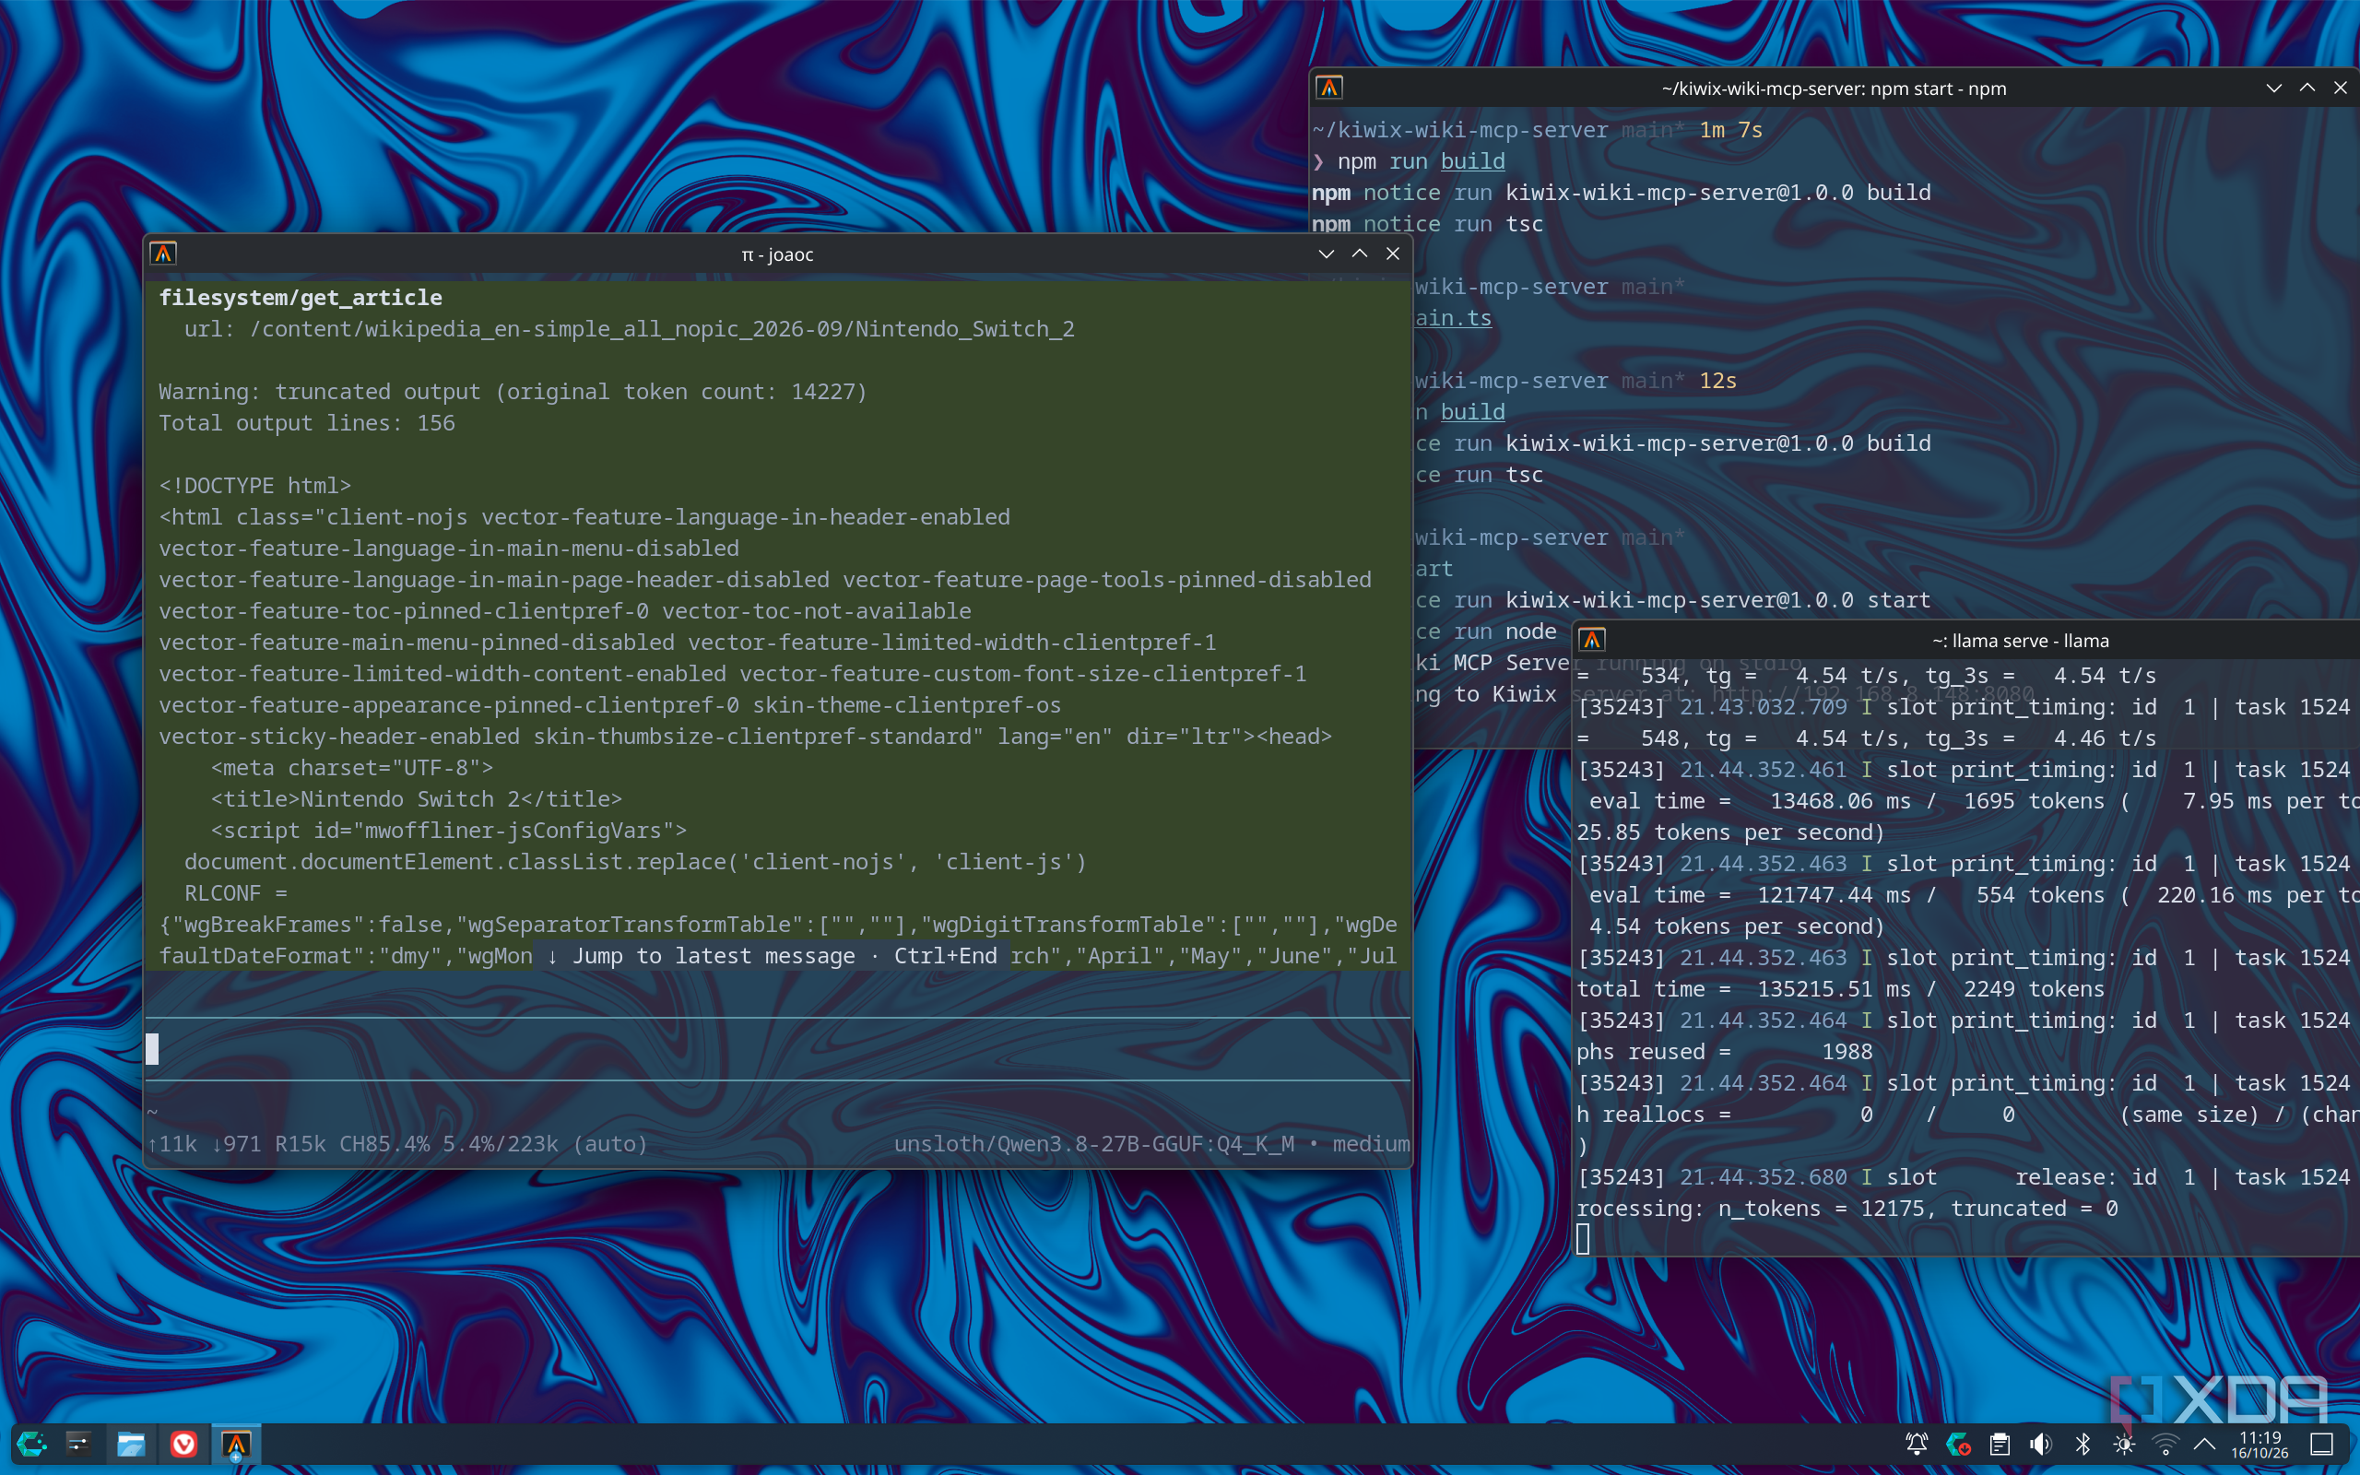Click the underlined 'ain.ts' file reference
The width and height of the screenshot is (2360, 1475).
click(1453, 318)
